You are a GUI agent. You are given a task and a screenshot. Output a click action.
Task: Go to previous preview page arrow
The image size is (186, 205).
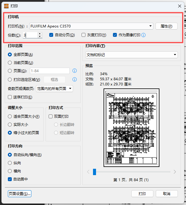88,172
